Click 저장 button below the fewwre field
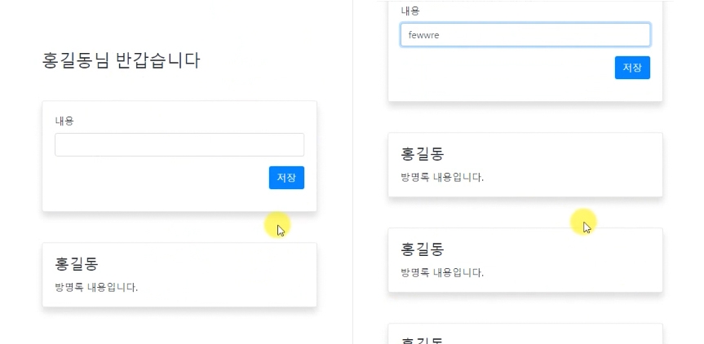The width and height of the screenshot is (704, 344). (632, 68)
